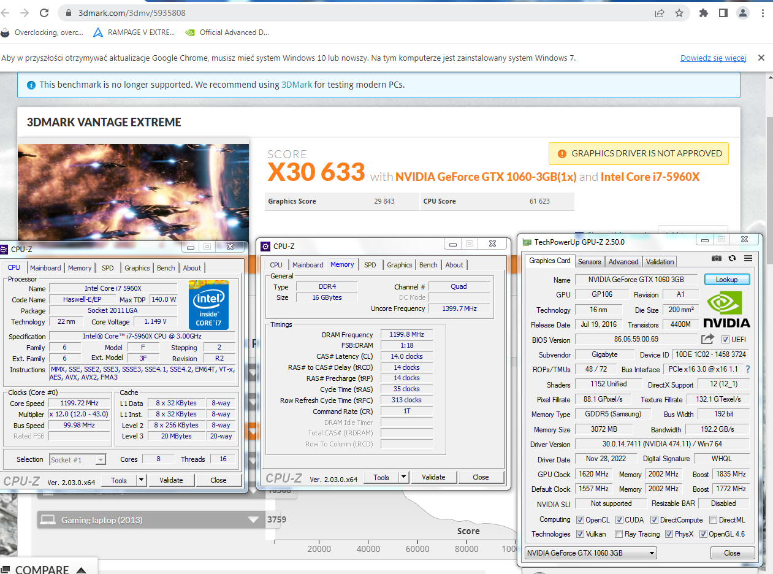773x574 pixels.
Task: Refresh GPU-Z data with refresh icon
Action: 732,258
